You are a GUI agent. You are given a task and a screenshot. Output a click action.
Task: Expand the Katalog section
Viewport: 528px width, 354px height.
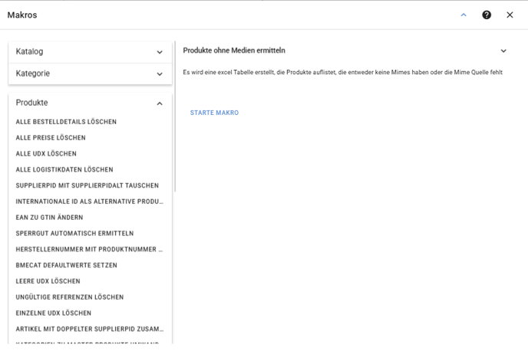click(x=160, y=52)
